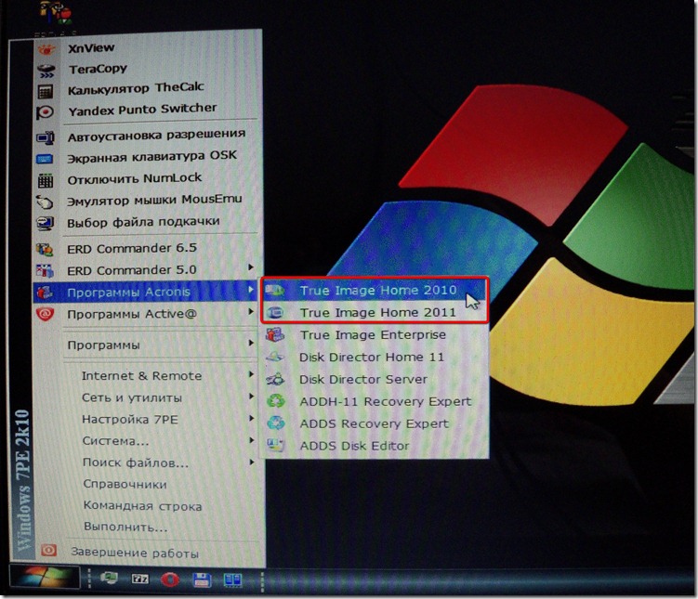Screen dimensions: 698x599
Task: Click Экранная клавиатура OSK label
Action: pyautogui.click(x=151, y=157)
